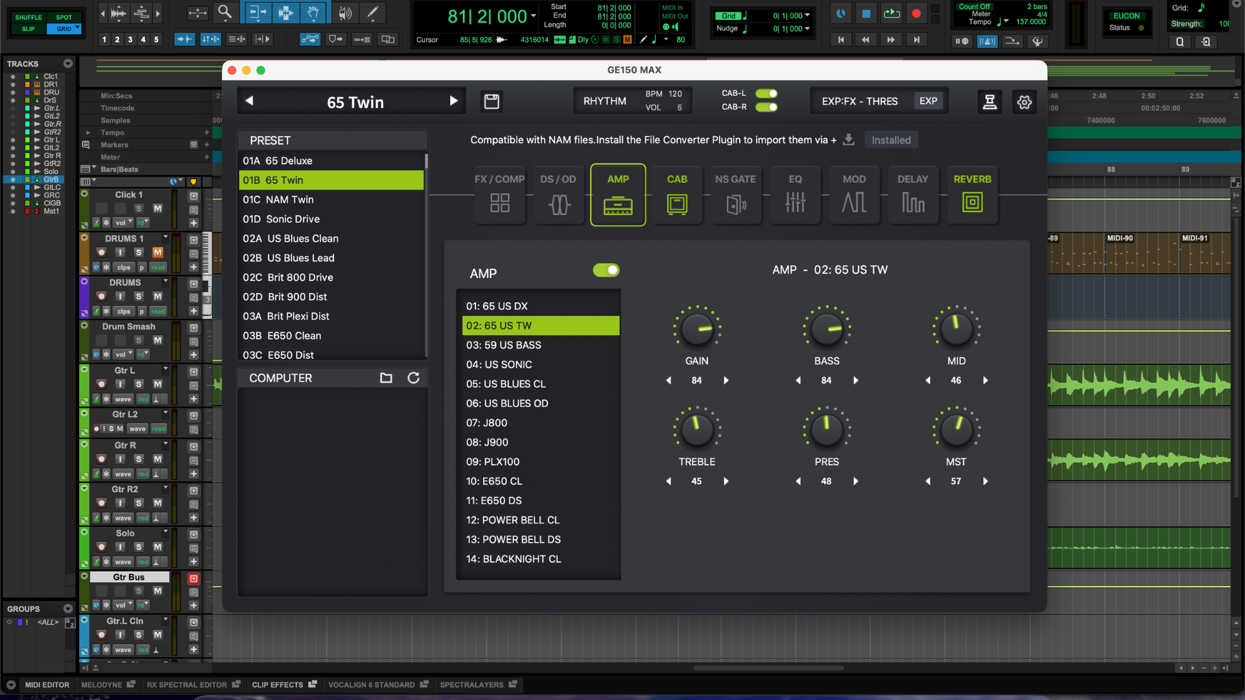Open the GROUPS list dropdown menu

coord(67,609)
